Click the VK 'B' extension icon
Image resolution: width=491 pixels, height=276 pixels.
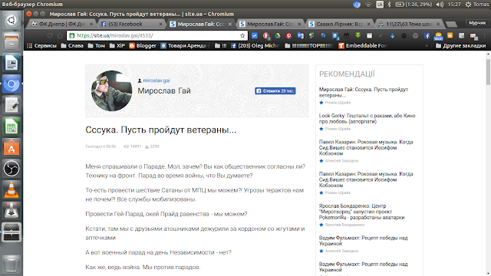pos(335,36)
